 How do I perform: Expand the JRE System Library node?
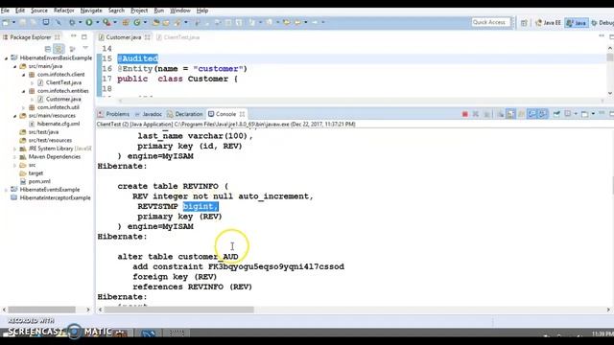point(15,149)
